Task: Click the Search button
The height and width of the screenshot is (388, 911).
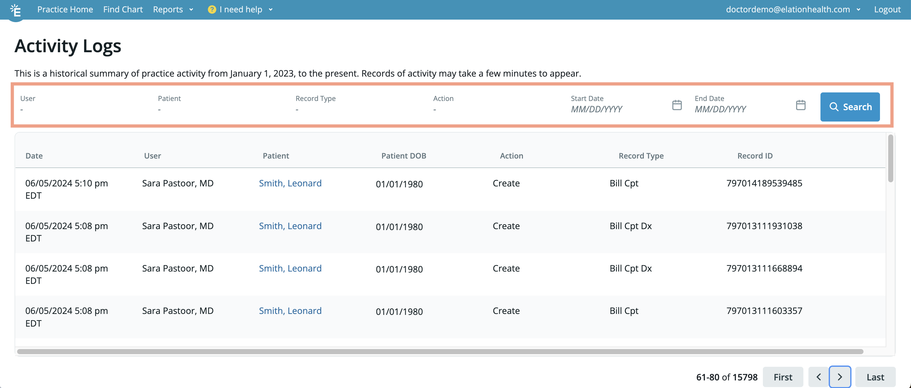Action: (850, 107)
